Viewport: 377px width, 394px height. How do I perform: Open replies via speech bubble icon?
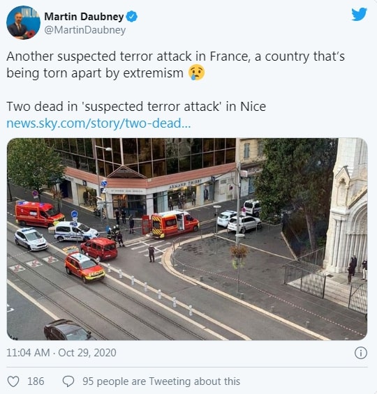click(68, 381)
